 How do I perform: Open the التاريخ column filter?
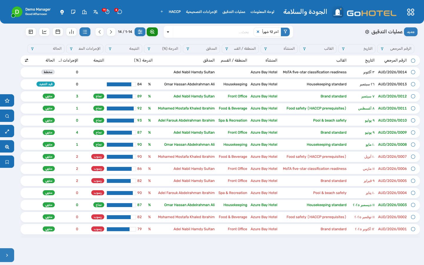343,49
